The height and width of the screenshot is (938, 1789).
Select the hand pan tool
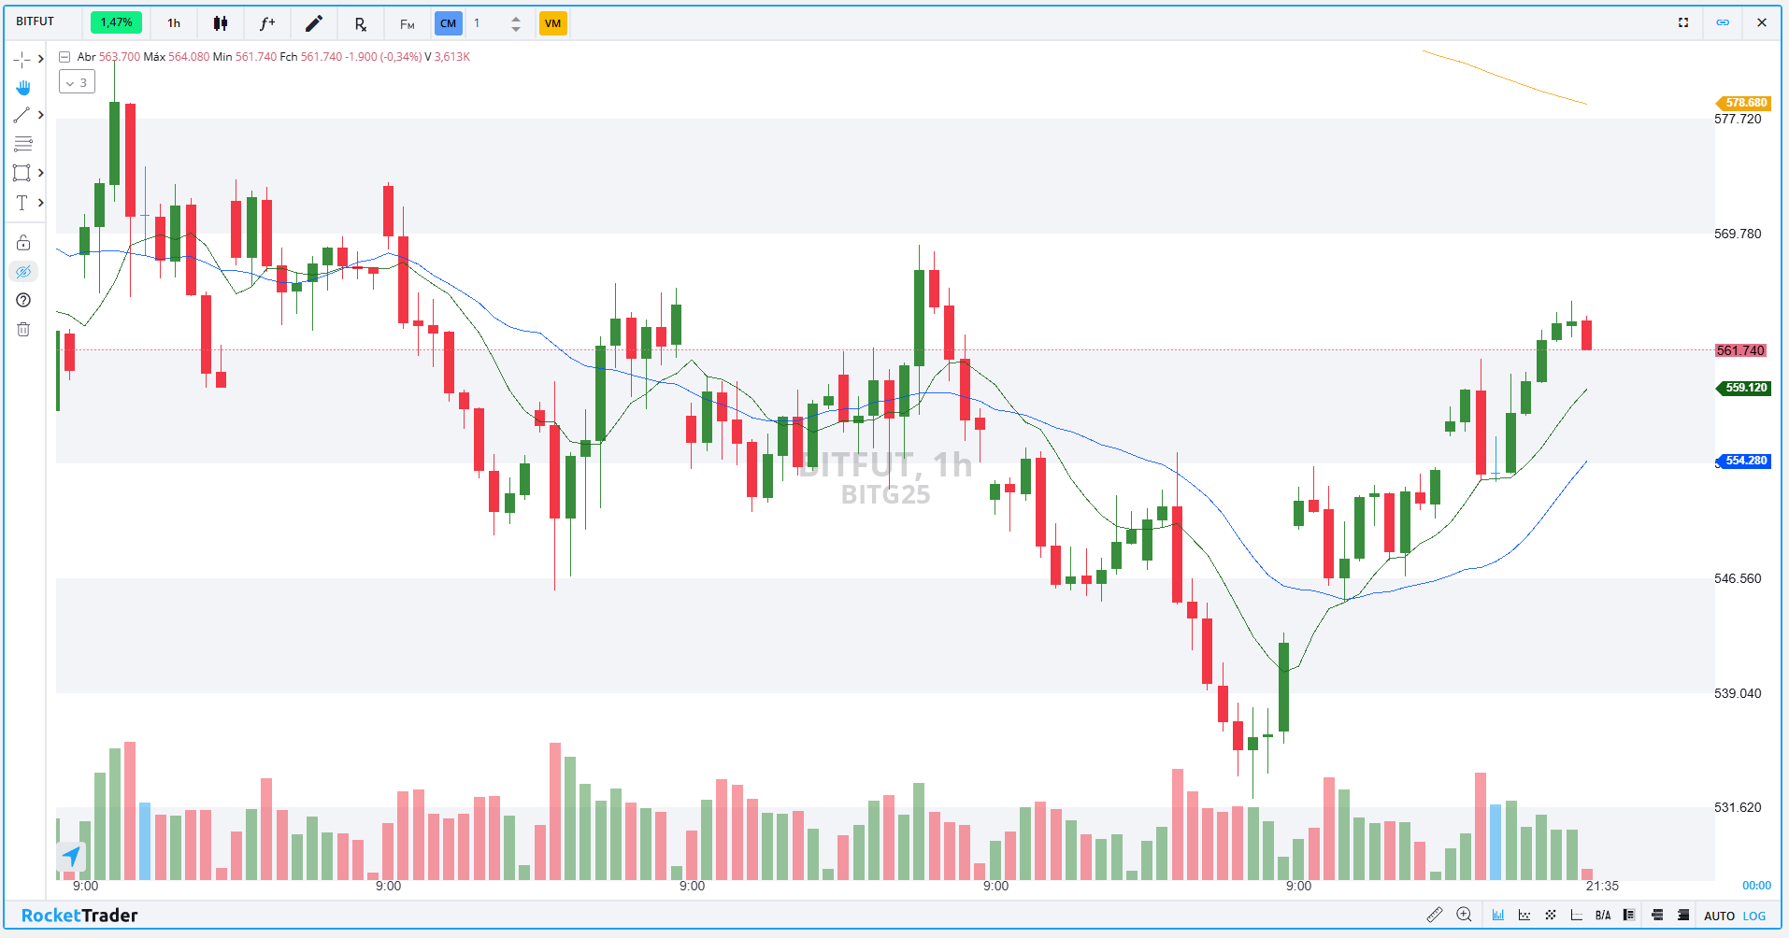(23, 88)
